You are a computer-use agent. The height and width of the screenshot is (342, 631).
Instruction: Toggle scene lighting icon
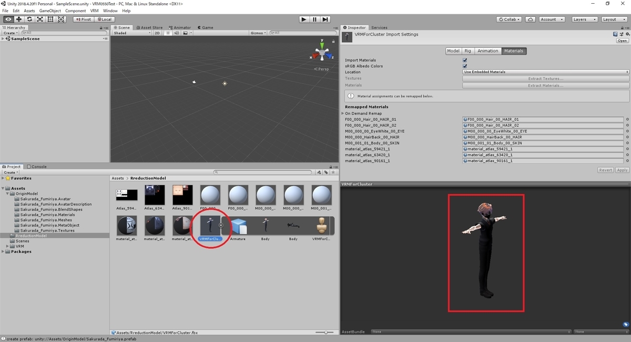pyautogui.click(x=168, y=33)
